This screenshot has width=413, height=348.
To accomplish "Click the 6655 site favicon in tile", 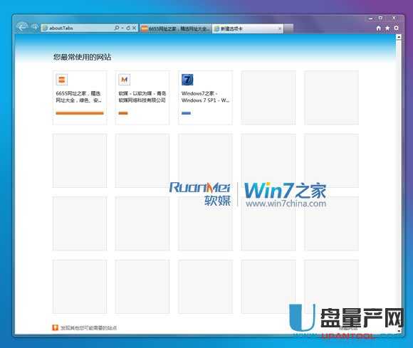I will (62, 80).
